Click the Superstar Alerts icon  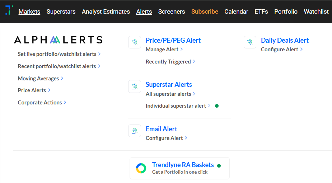pos(135,86)
